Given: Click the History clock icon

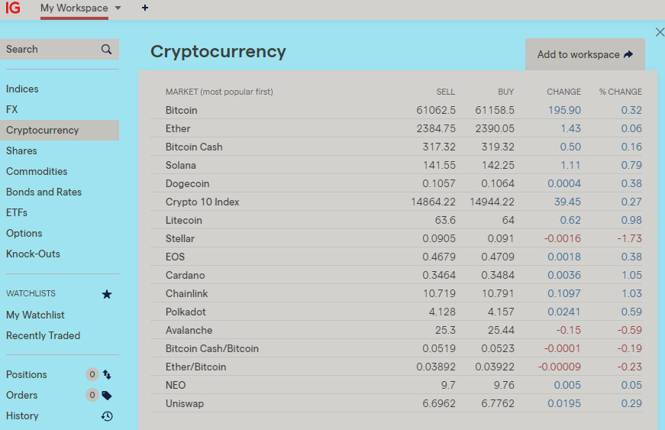Looking at the screenshot, I should point(107,416).
